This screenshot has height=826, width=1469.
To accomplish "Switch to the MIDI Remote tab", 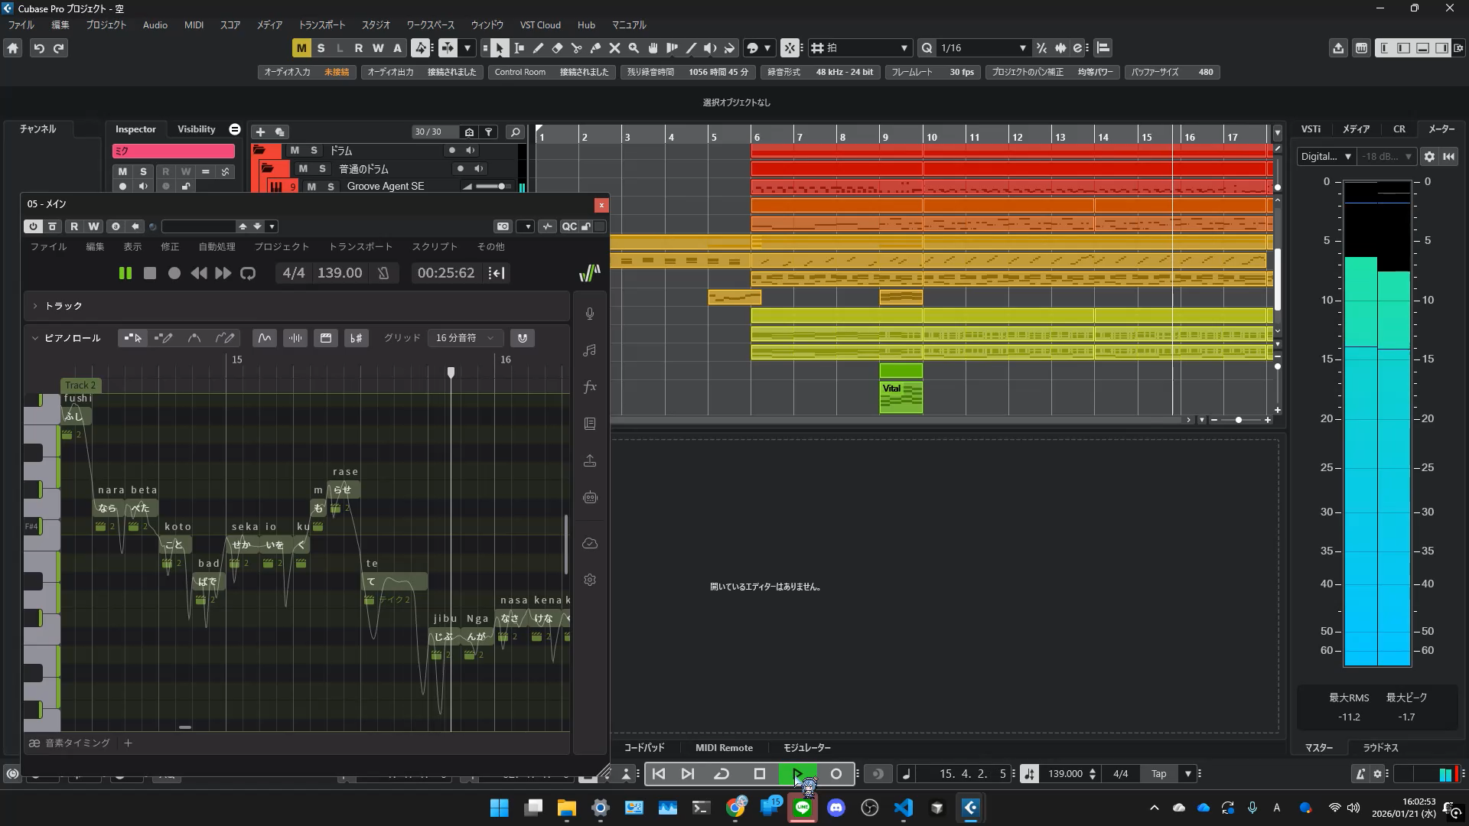I will (724, 748).
